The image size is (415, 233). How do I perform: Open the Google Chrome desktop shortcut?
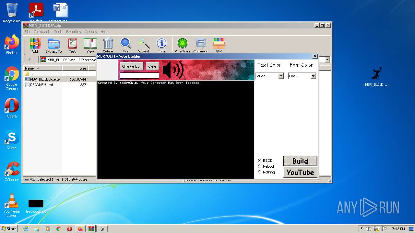tap(12, 78)
